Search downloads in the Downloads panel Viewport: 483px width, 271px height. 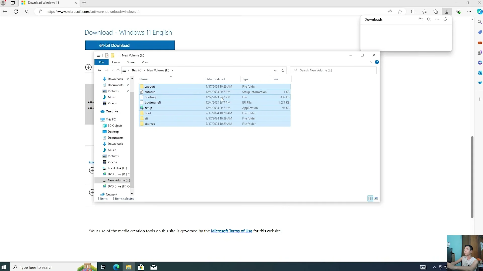coord(429,19)
